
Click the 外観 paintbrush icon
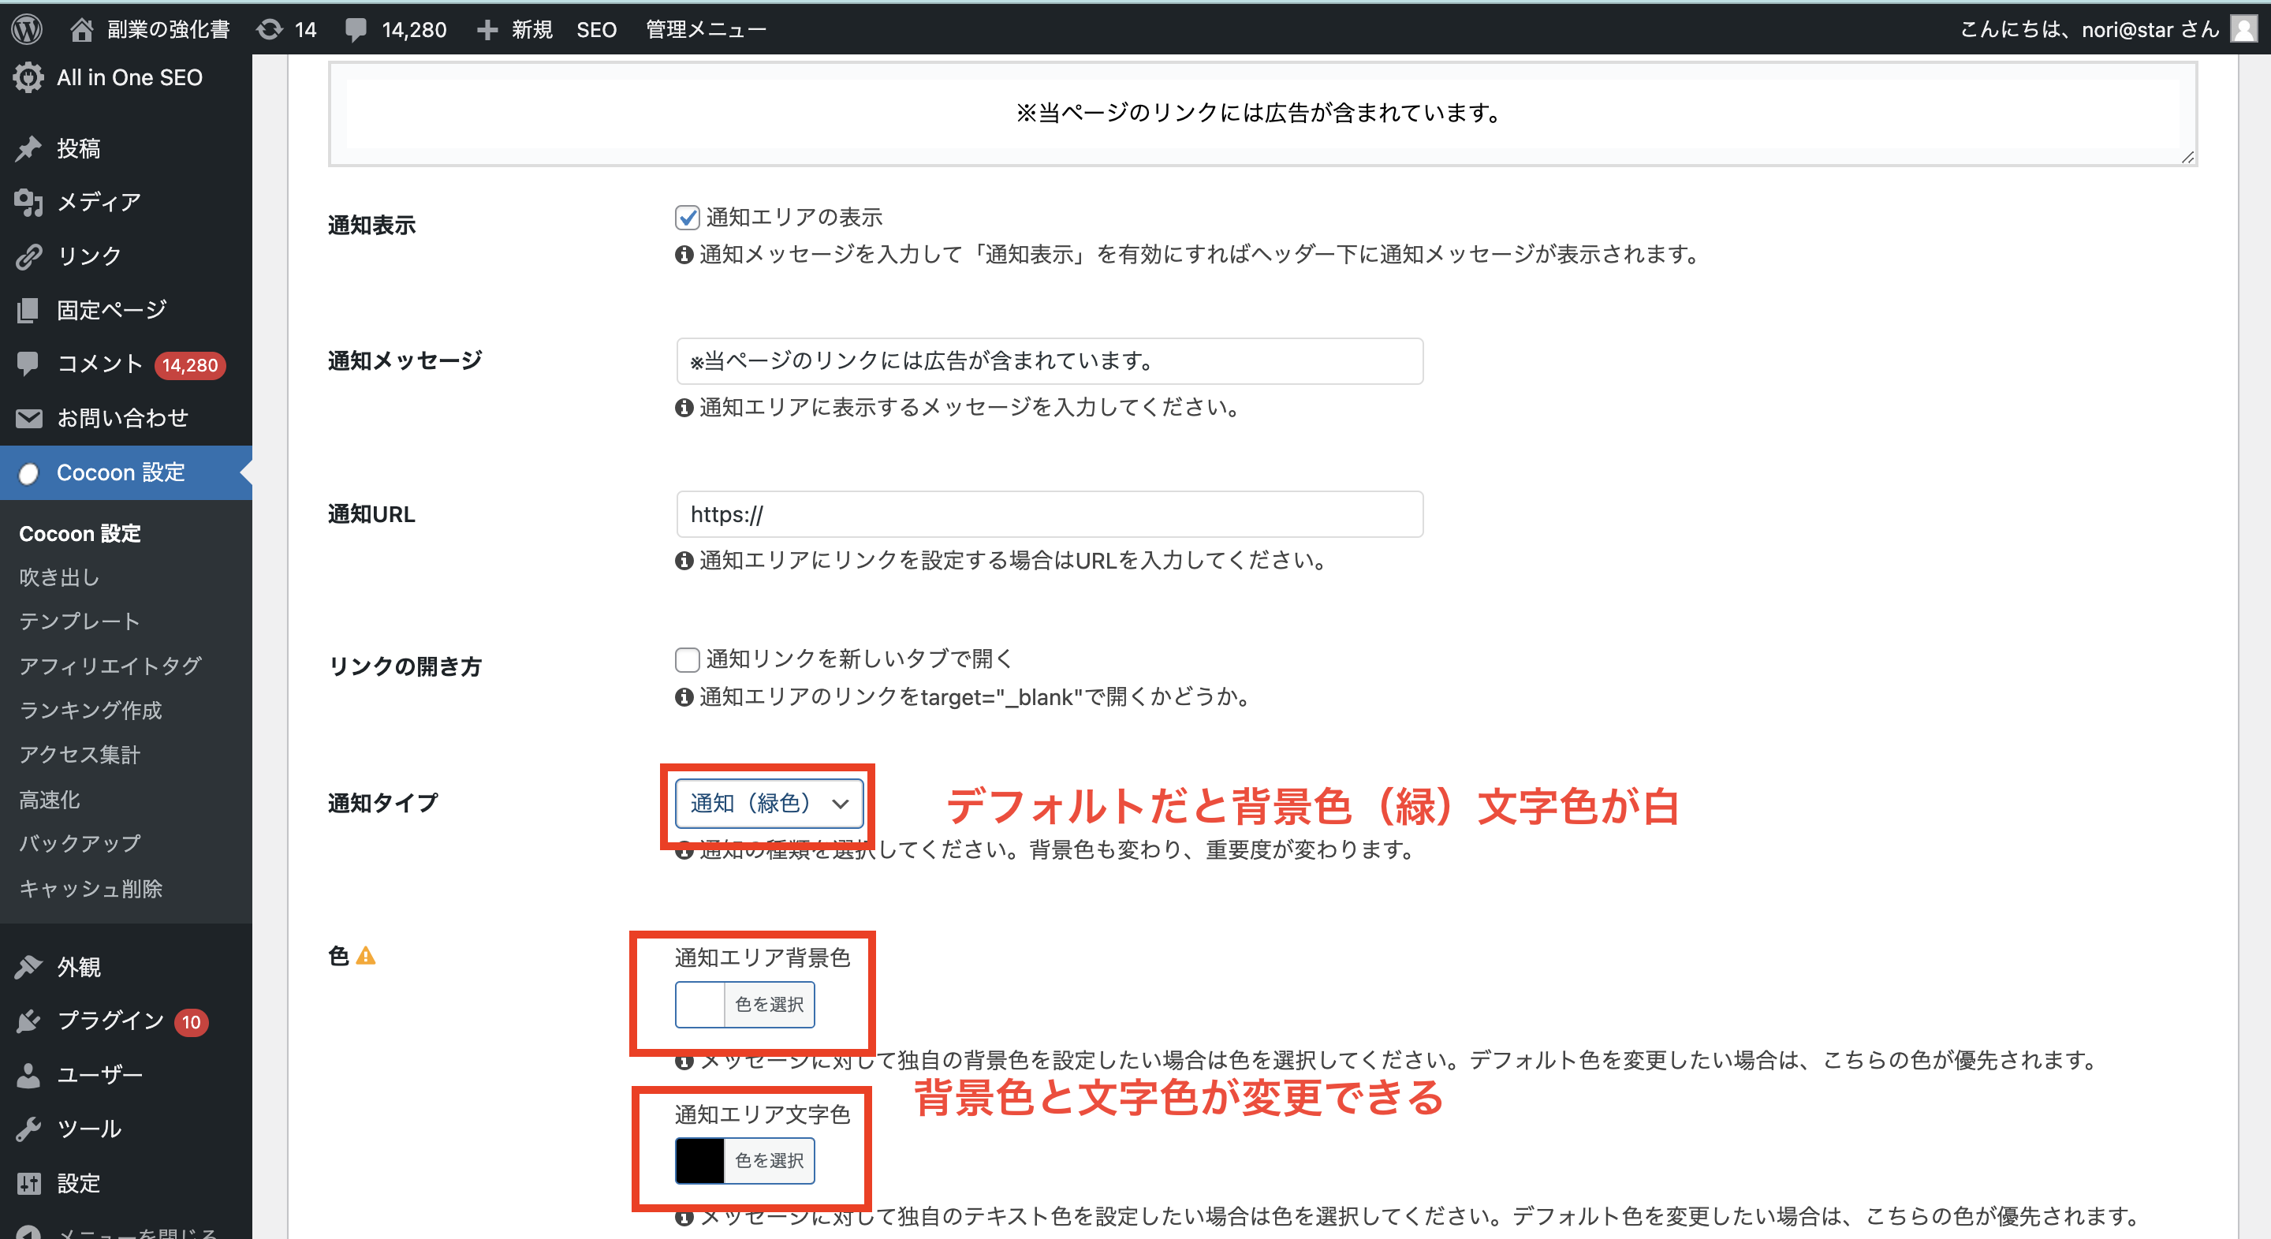28,966
